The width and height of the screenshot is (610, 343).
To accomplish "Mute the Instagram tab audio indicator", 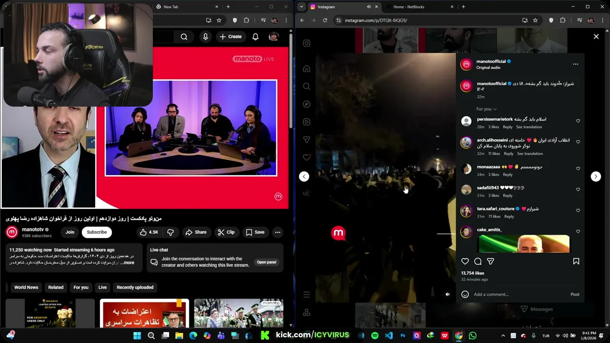I will pos(368,7).
